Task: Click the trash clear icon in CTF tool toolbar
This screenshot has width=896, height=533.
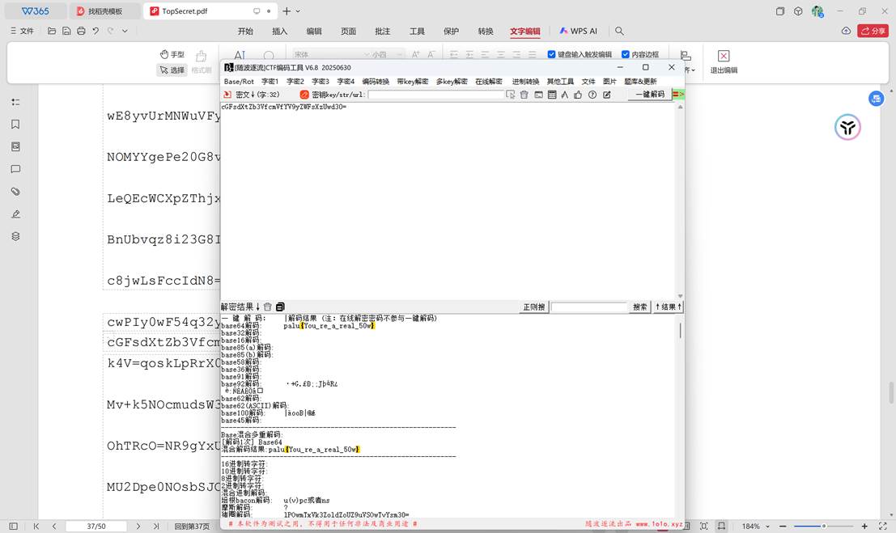Action: tap(524, 95)
